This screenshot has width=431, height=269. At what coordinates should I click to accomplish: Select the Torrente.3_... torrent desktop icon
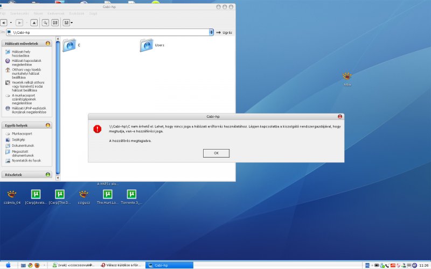pyautogui.click(x=131, y=194)
